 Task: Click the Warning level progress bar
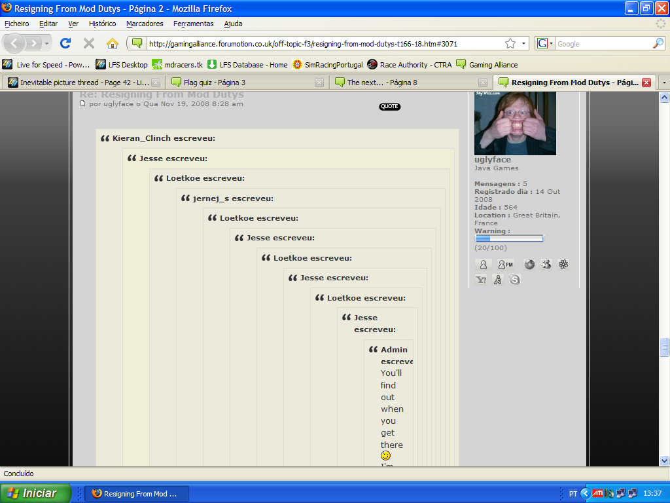pyautogui.click(x=509, y=238)
